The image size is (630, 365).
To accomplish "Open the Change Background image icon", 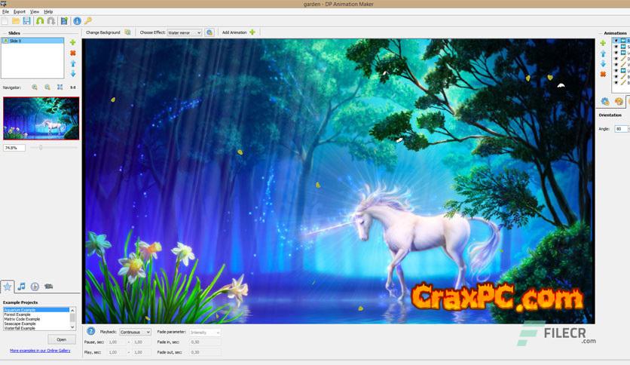I will [127, 32].
